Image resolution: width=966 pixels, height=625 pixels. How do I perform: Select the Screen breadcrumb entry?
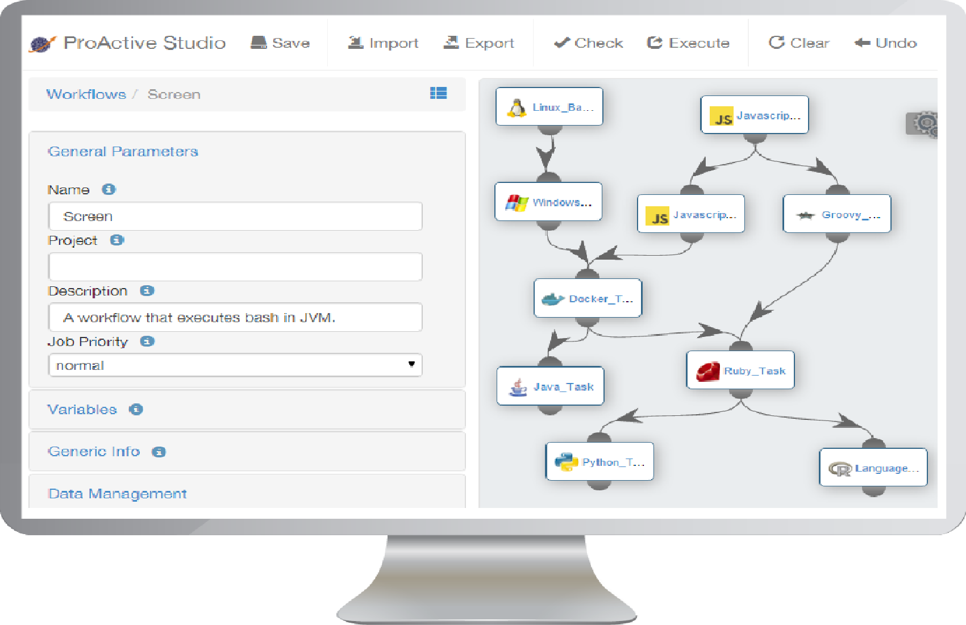click(x=174, y=94)
